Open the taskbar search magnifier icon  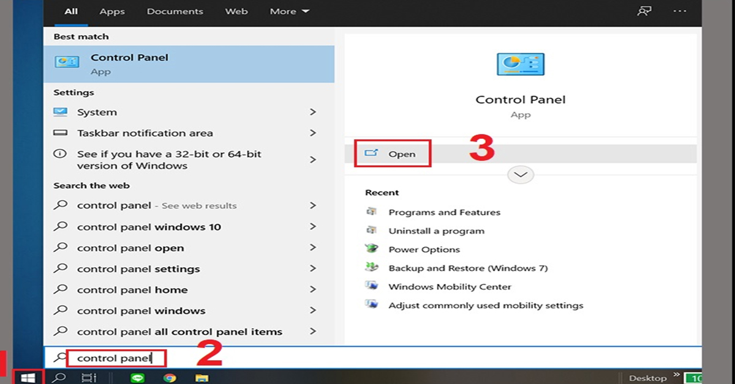pyautogui.click(x=59, y=377)
